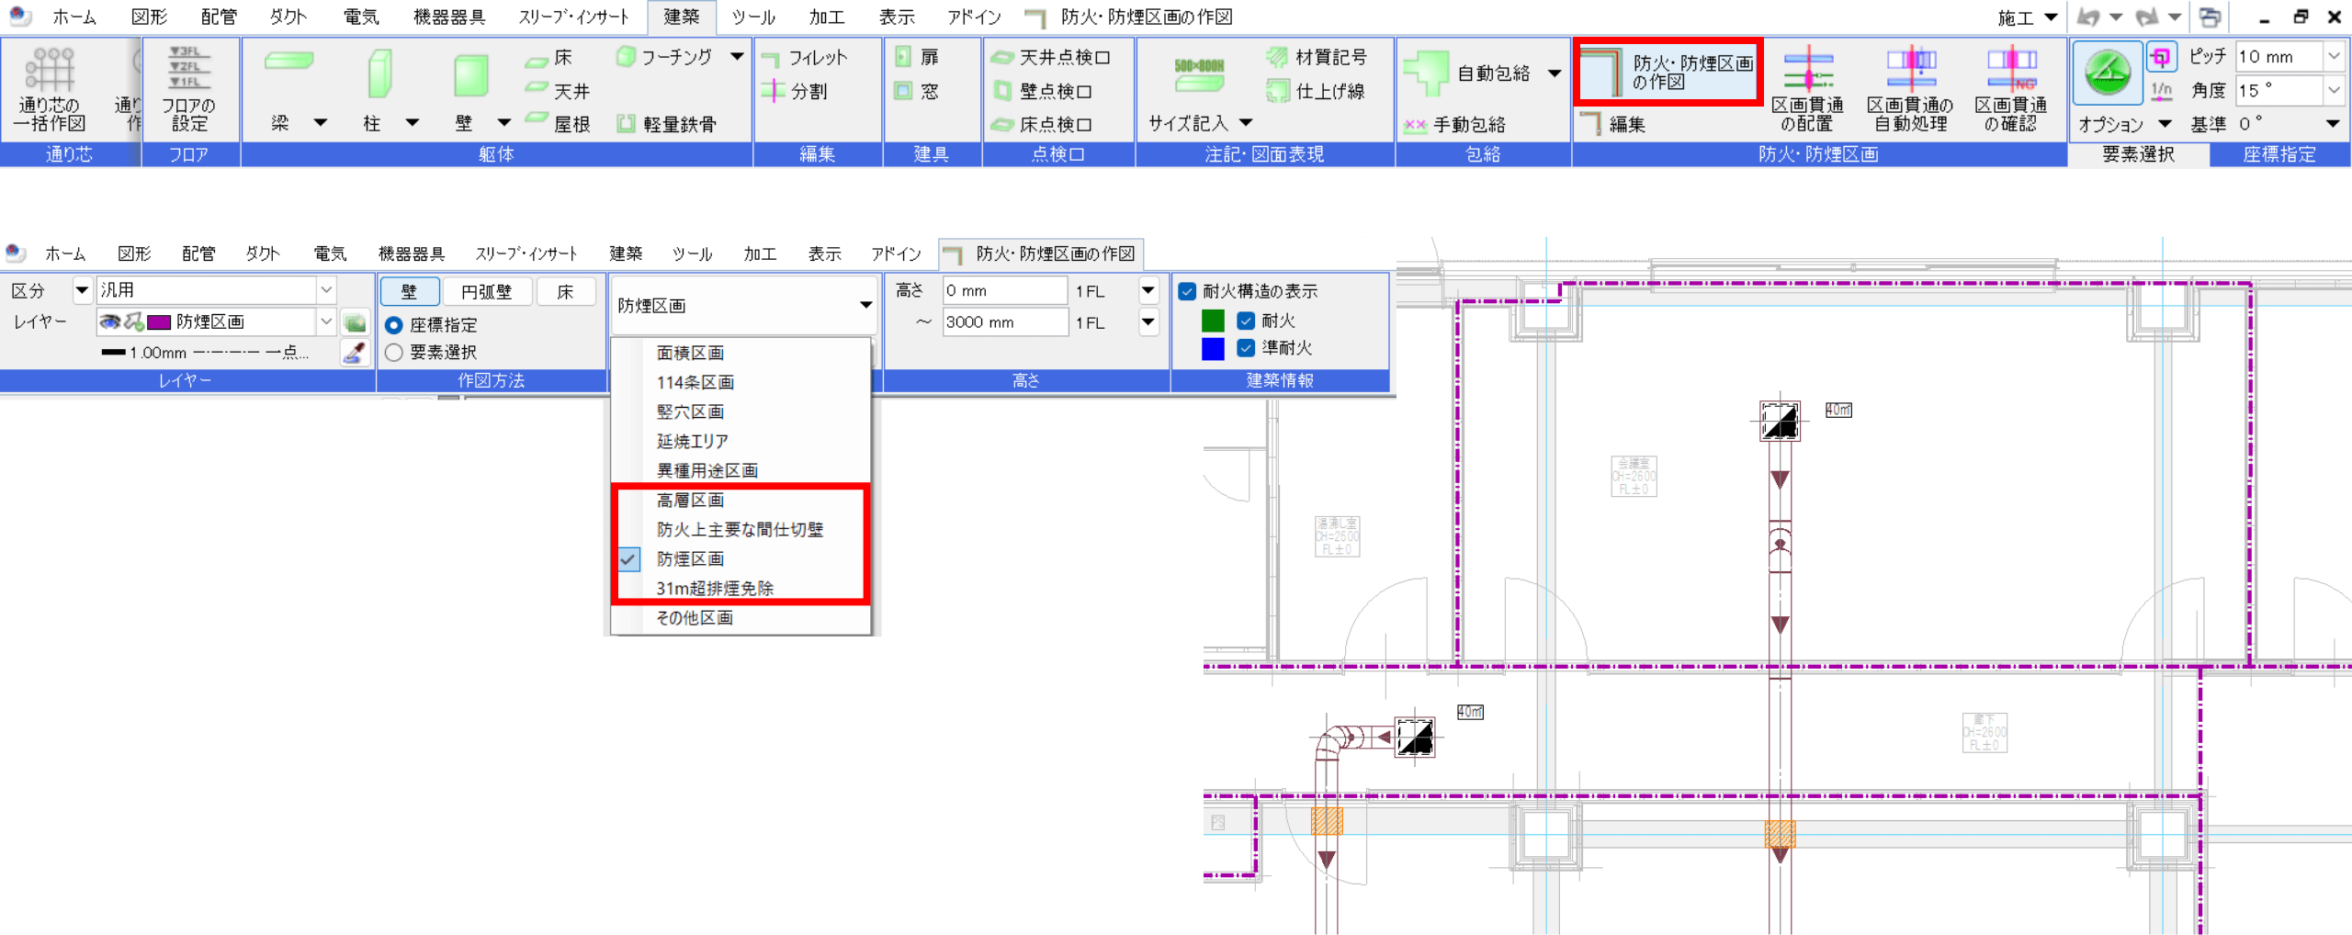Click the 防火・防煙区画の作図 tool icon
Viewport: 2352px width, 935px height.
[x=1602, y=73]
